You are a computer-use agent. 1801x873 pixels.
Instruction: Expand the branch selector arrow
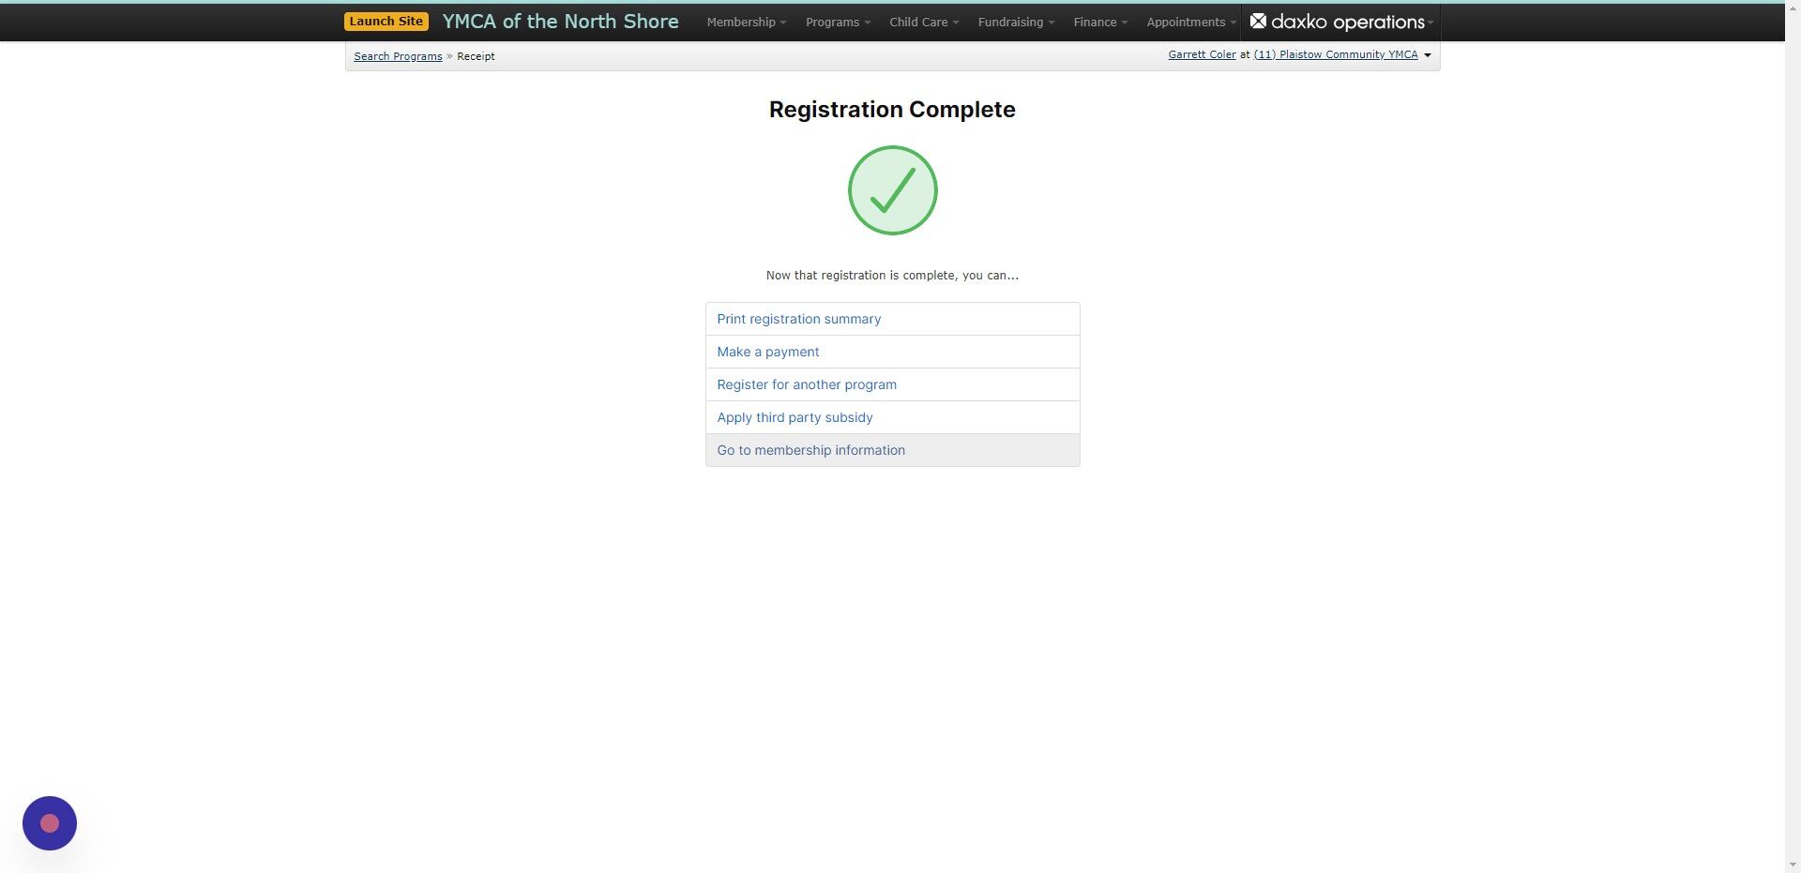click(1428, 55)
